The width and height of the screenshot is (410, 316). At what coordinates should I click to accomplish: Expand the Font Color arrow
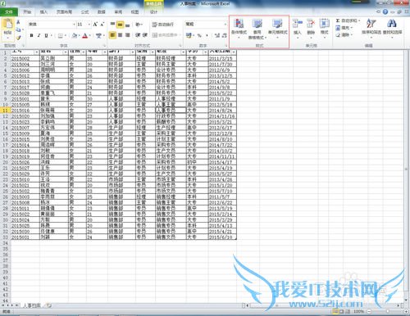[x=90, y=36]
